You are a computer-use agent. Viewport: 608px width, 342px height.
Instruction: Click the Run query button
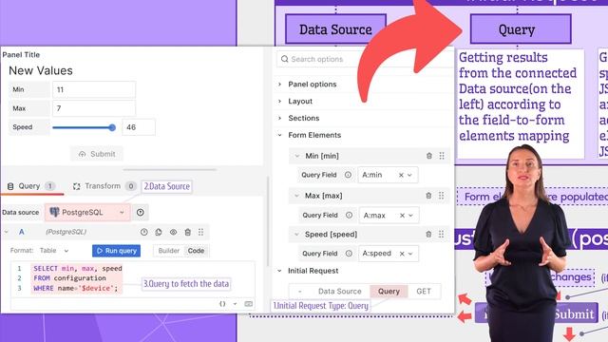116,251
